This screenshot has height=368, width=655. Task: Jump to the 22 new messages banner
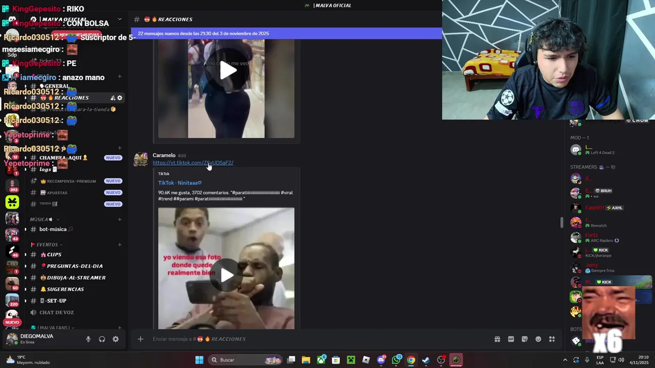point(287,33)
